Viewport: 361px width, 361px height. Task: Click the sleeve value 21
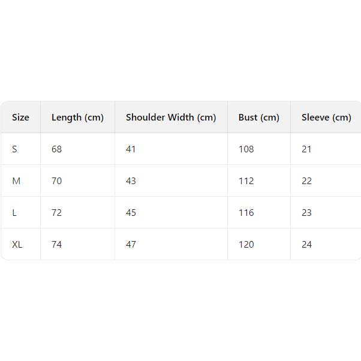click(x=306, y=149)
